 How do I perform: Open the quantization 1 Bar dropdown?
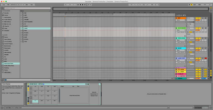tap(32, 5)
